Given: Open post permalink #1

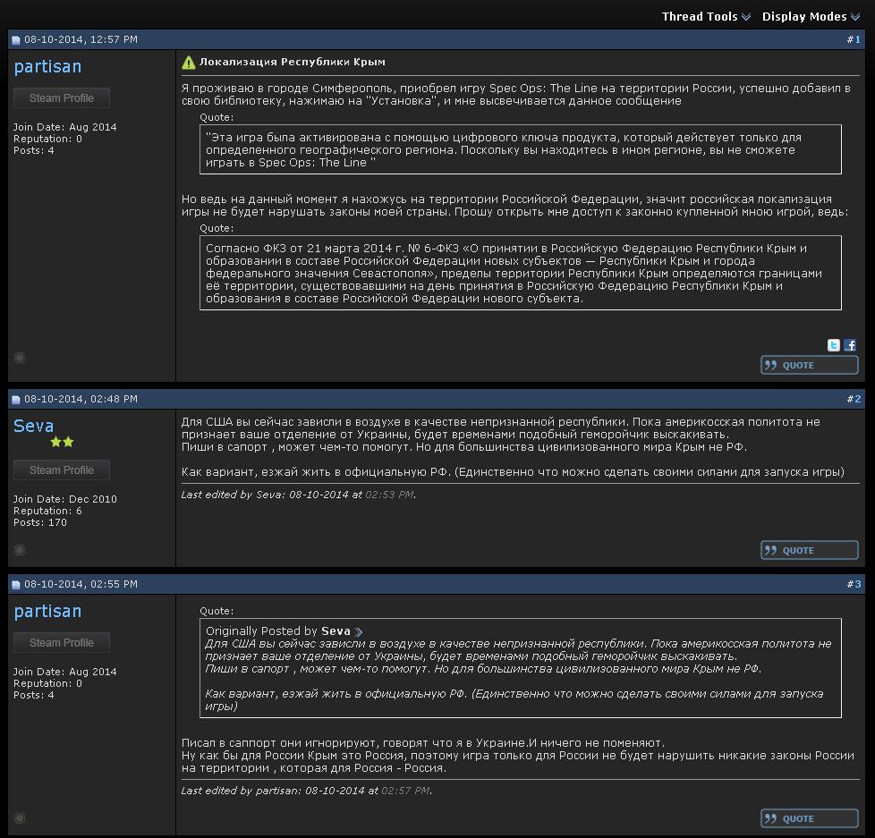Looking at the screenshot, I should pos(854,39).
